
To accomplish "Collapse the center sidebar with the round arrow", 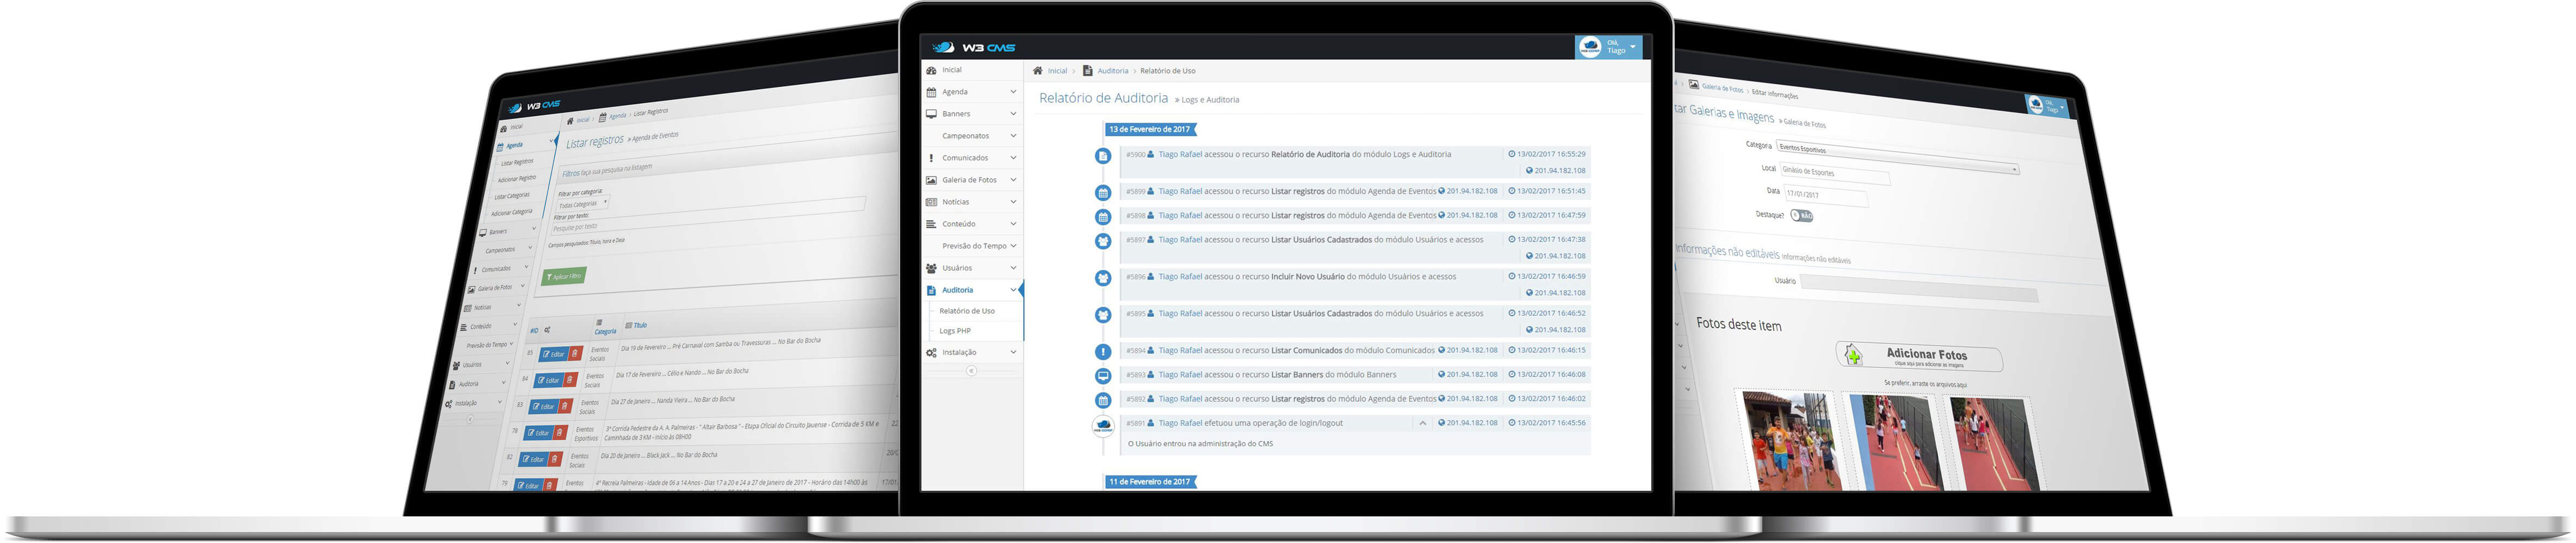I will (x=971, y=370).
